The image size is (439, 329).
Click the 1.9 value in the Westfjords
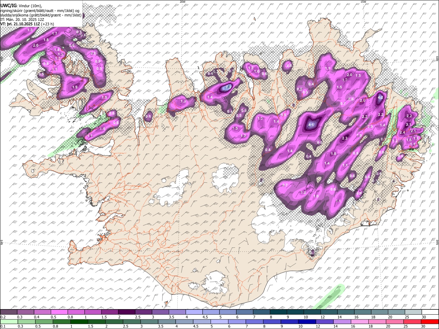tap(75, 87)
